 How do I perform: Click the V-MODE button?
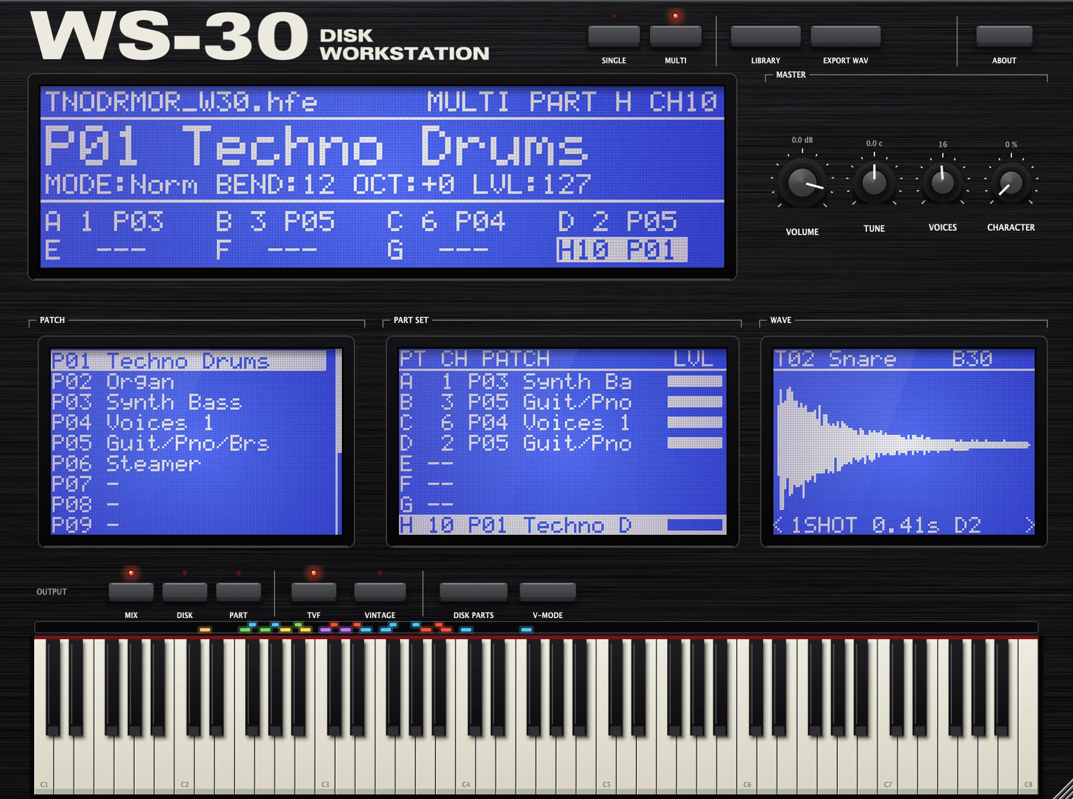click(547, 592)
